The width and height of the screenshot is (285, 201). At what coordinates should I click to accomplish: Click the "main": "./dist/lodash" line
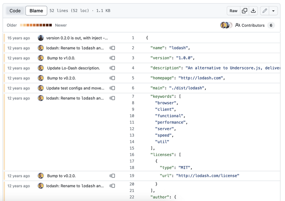tap(178, 88)
